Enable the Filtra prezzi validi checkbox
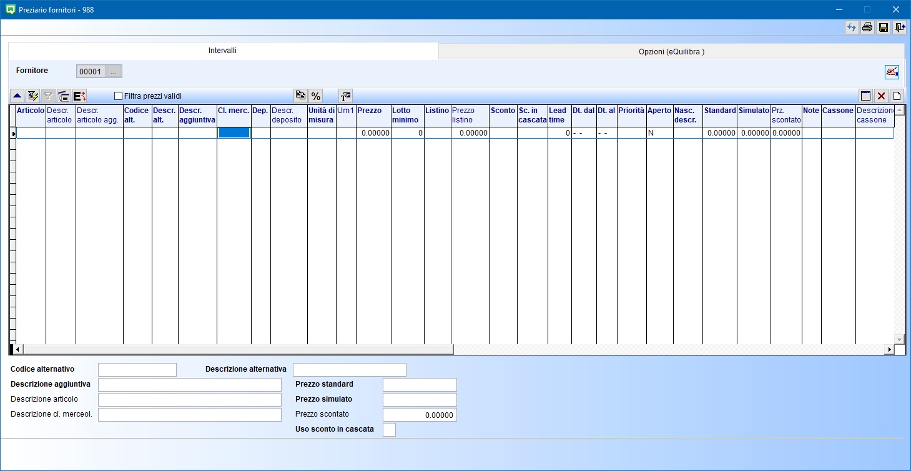 coord(119,96)
